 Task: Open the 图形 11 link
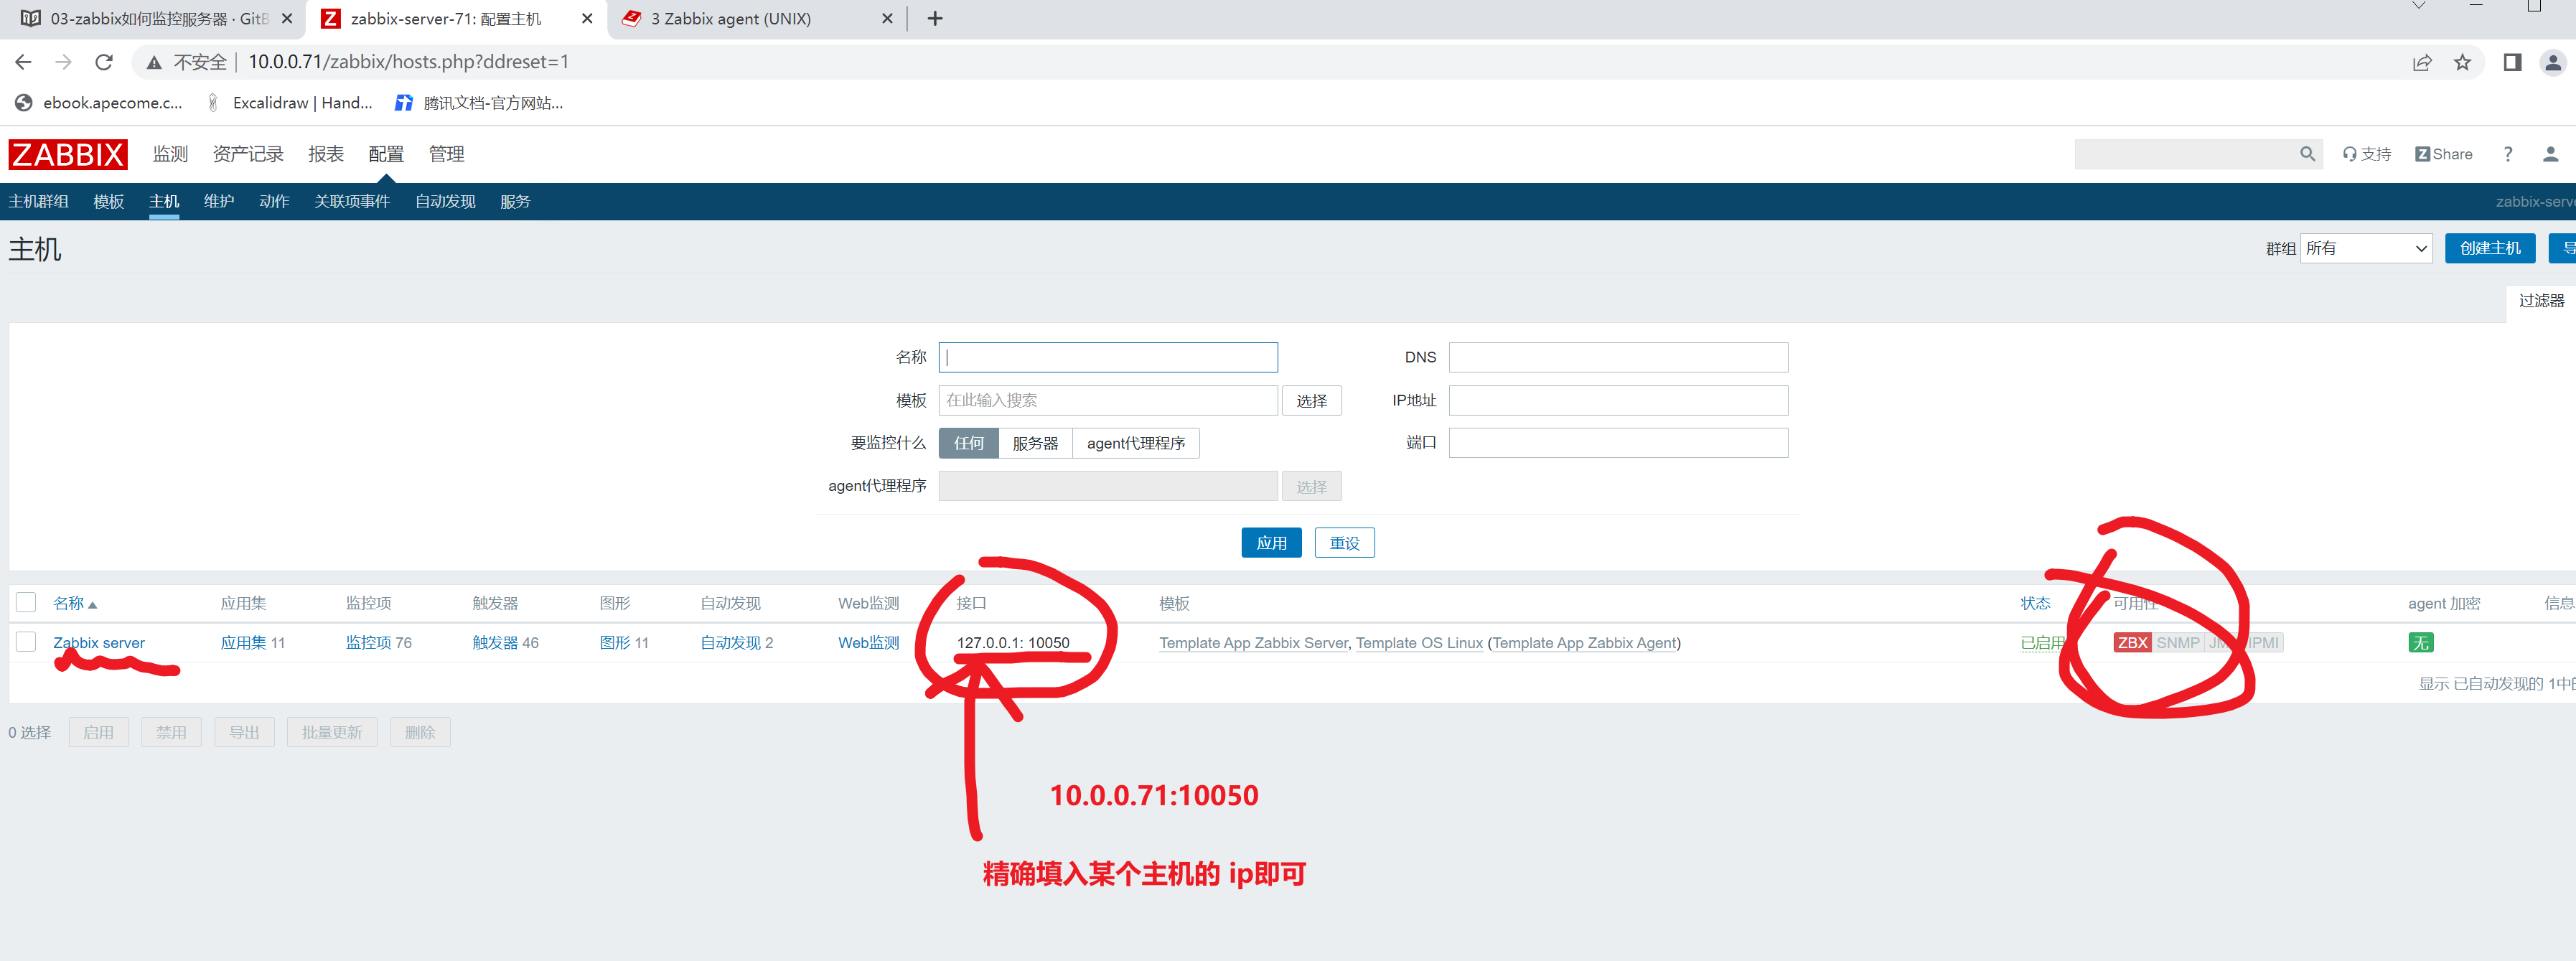point(615,643)
